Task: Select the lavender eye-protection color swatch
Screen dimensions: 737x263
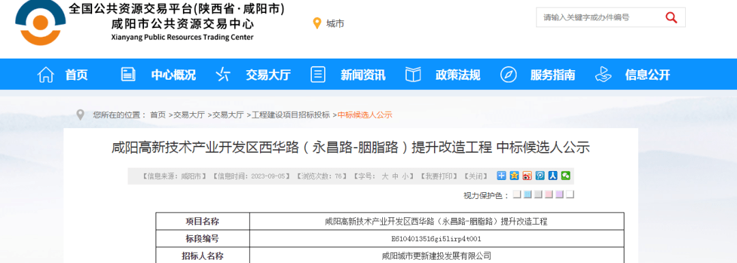Action: click(x=560, y=194)
